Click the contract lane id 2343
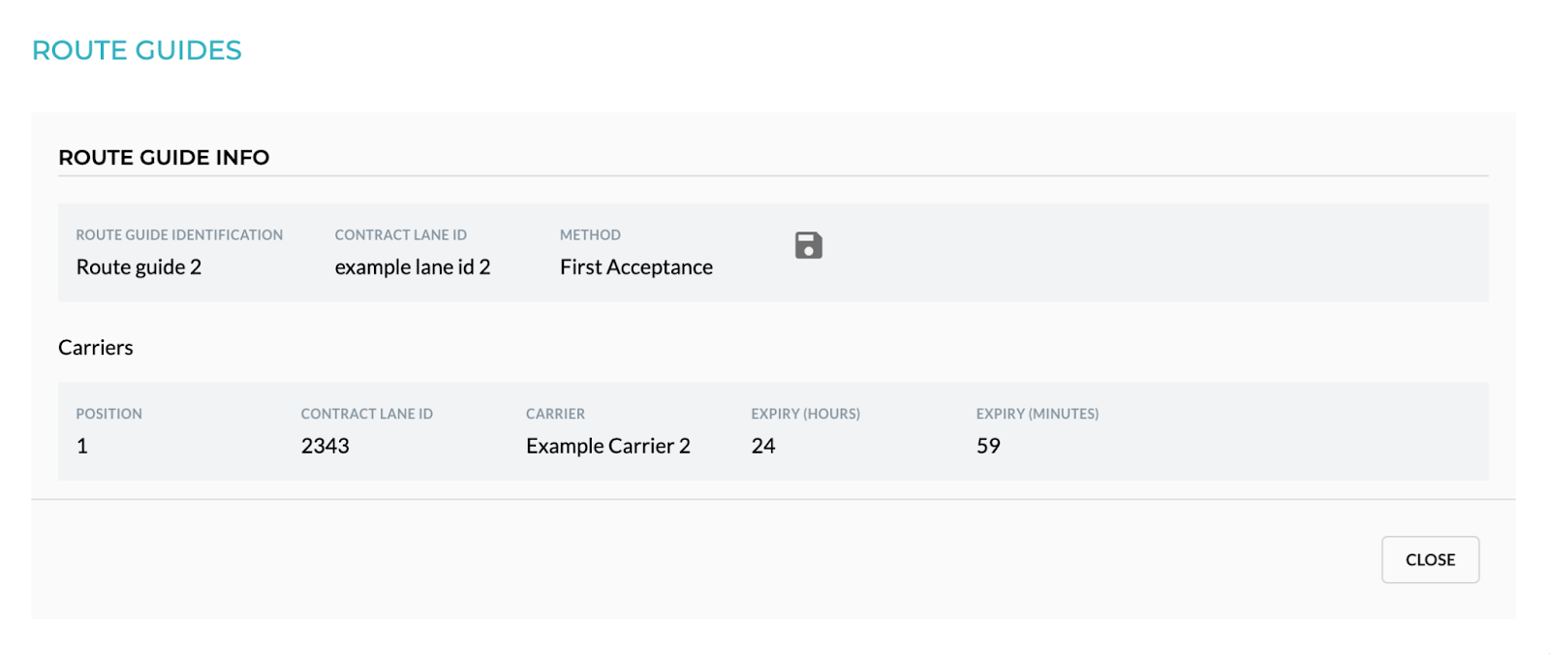 (x=325, y=446)
